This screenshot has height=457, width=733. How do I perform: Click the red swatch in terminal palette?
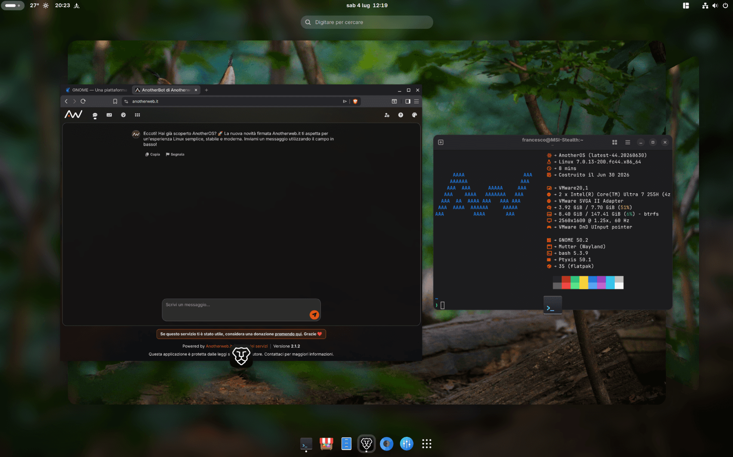coord(566,283)
